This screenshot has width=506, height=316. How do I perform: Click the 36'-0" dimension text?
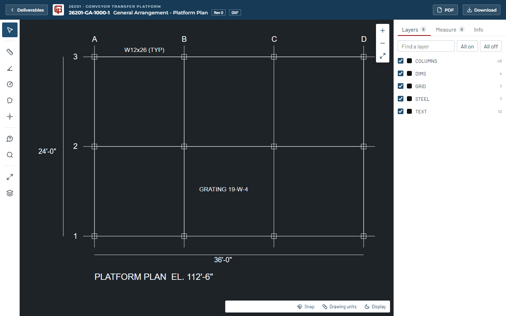click(223, 260)
